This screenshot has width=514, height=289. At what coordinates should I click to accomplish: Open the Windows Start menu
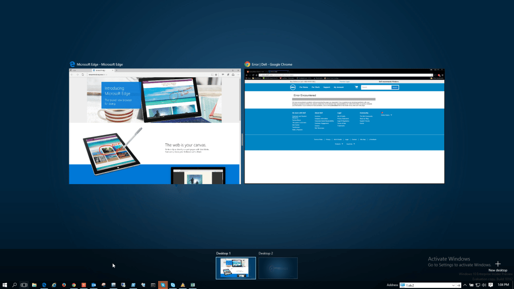(5, 285)
